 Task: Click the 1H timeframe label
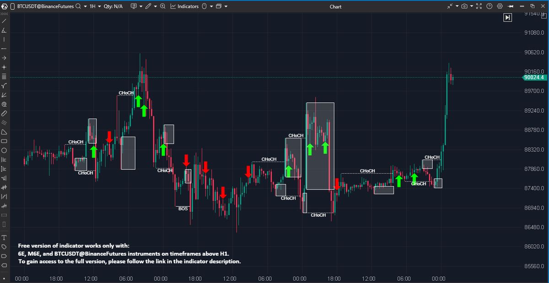click(x=92, y=6)
